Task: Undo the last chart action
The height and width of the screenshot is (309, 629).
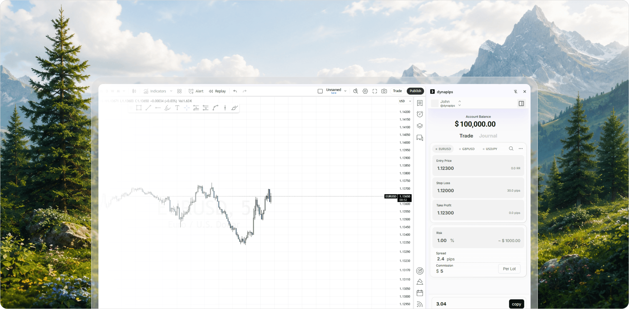Action: click(x=235, y=91)
